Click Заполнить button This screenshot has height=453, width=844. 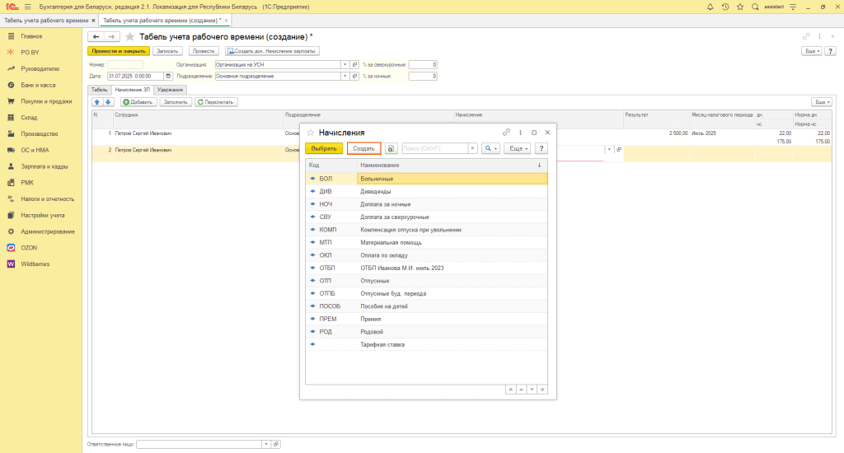tap(176, 102)
